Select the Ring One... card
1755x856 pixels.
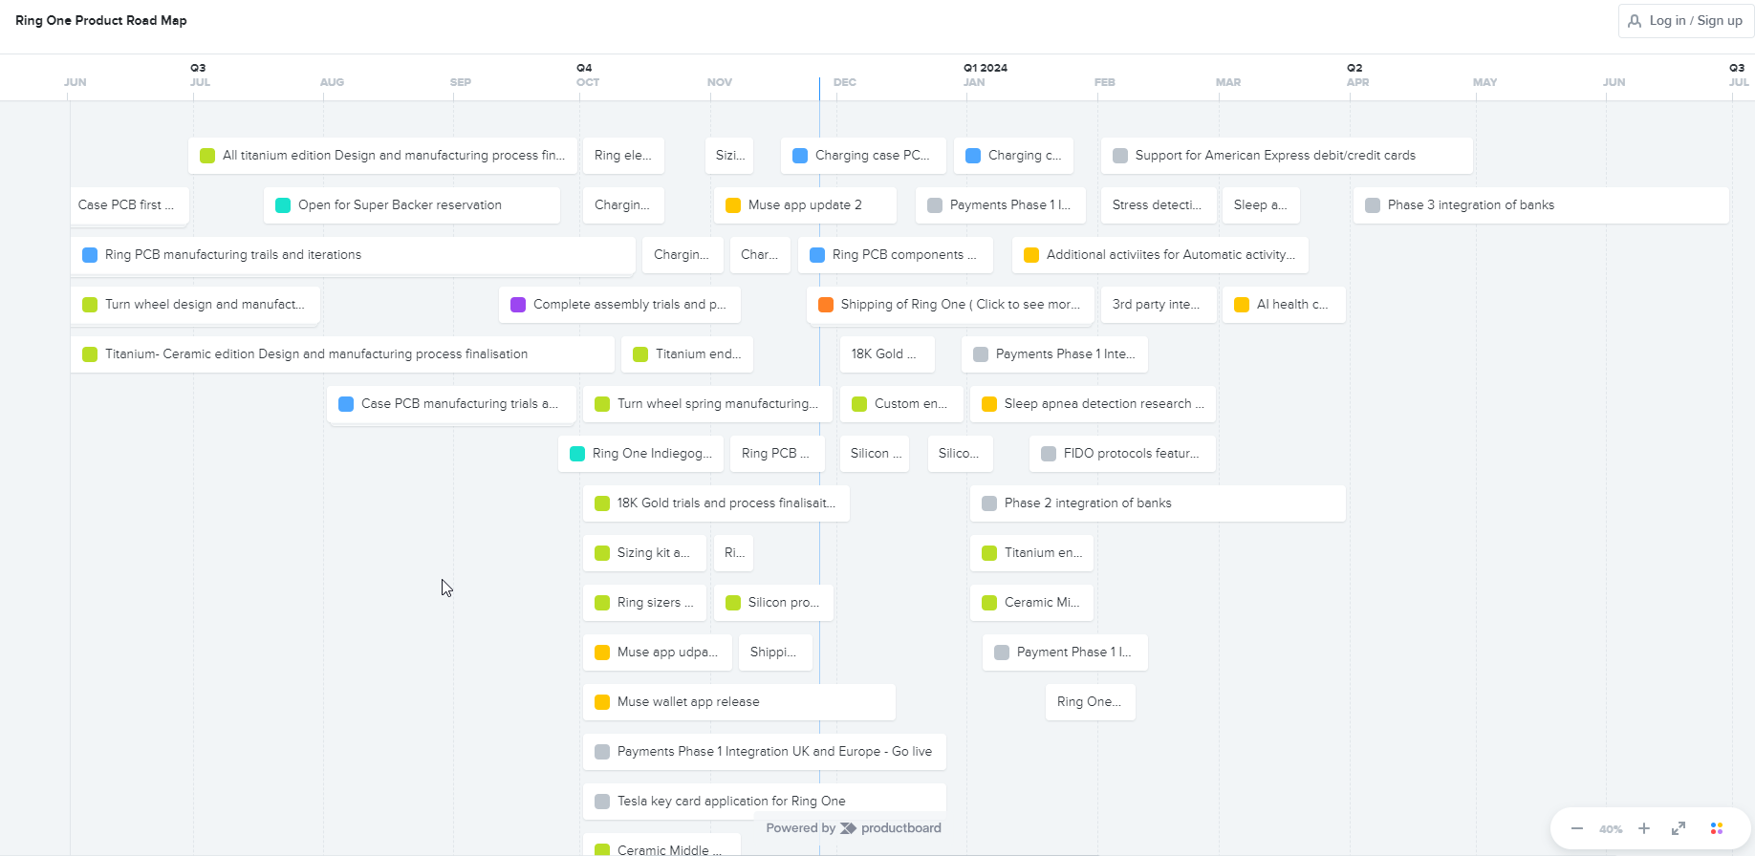(x=1090, y=702)
